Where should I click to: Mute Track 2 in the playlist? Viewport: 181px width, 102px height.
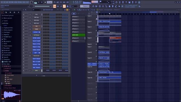coord(96,25)
